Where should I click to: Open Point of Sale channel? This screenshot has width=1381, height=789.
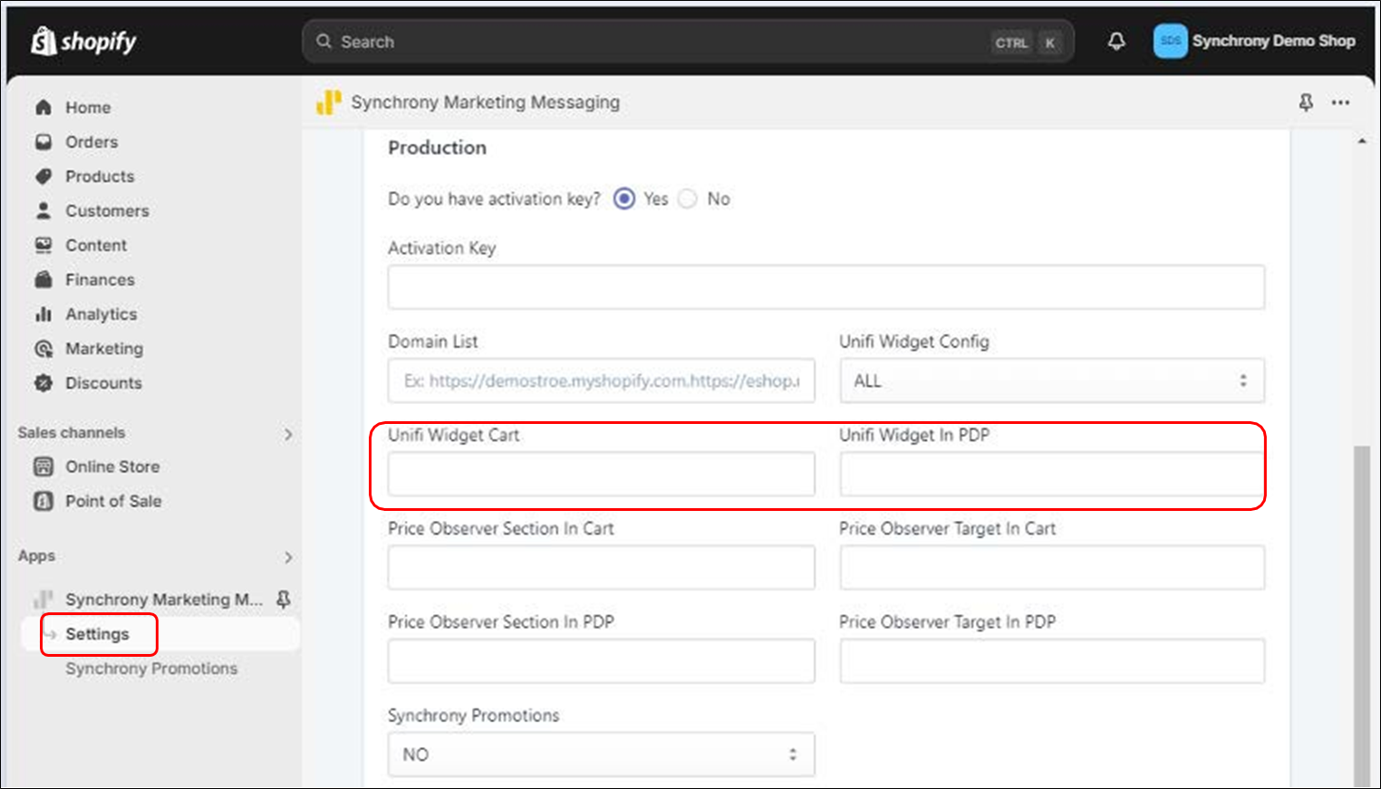[x=113, y=501]
